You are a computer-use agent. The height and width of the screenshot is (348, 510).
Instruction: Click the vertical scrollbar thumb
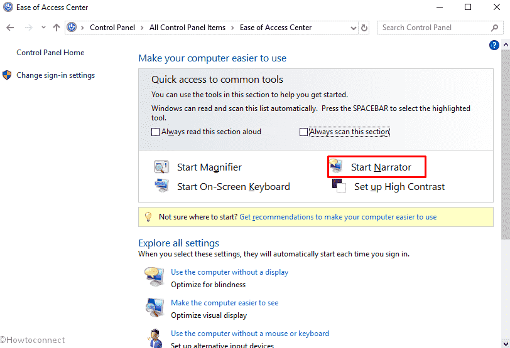[506, 144]
